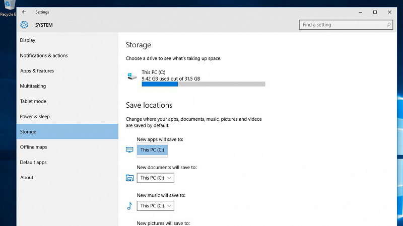Image resolution: width=403 pixels, height=226 pixels.
Task: Select the Storage section
Action: point(68,131)
